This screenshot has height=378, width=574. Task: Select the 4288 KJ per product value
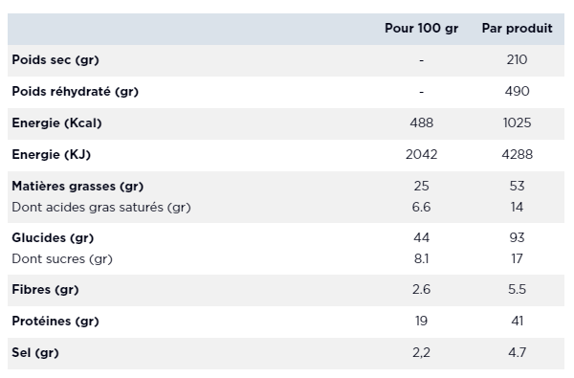click(x=517, y=155)
